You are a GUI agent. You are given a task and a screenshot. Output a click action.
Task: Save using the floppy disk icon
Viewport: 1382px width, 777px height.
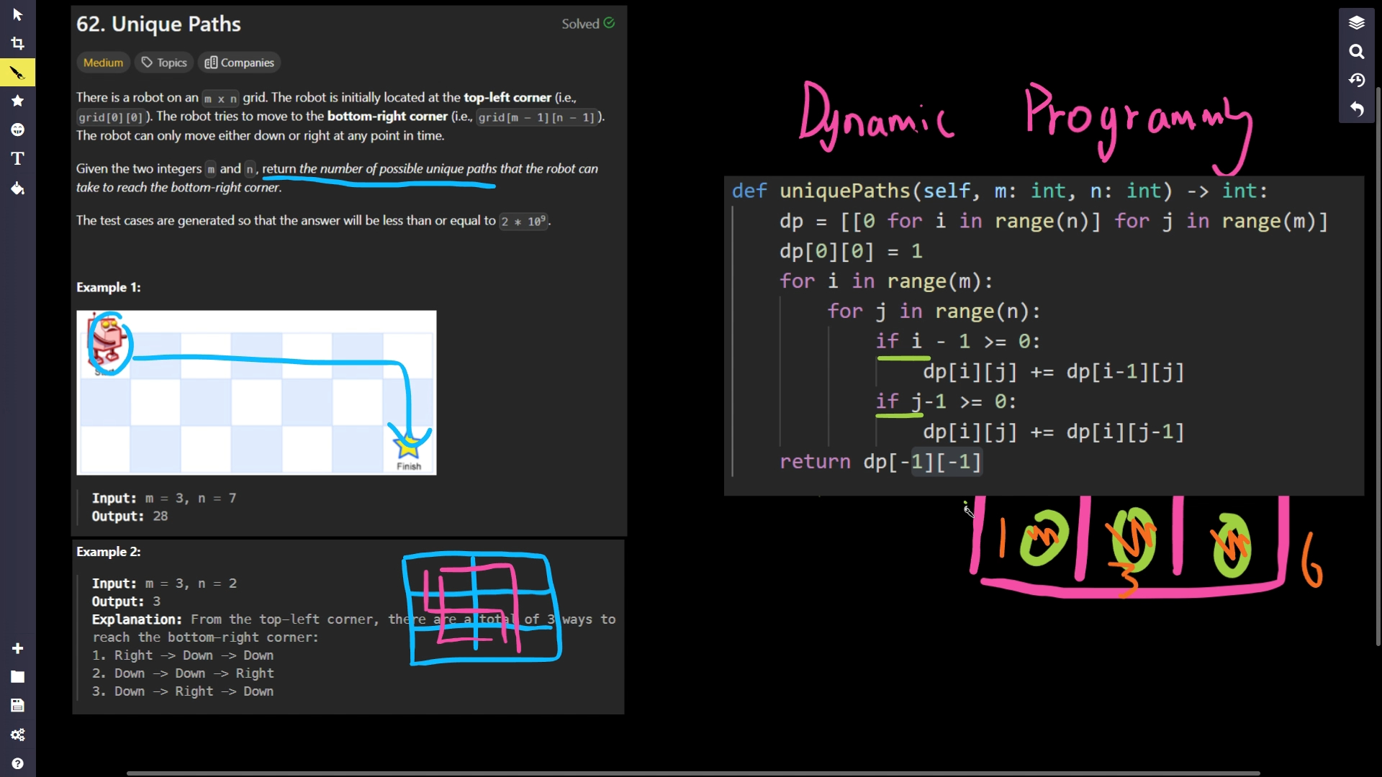tap(17, 706)
